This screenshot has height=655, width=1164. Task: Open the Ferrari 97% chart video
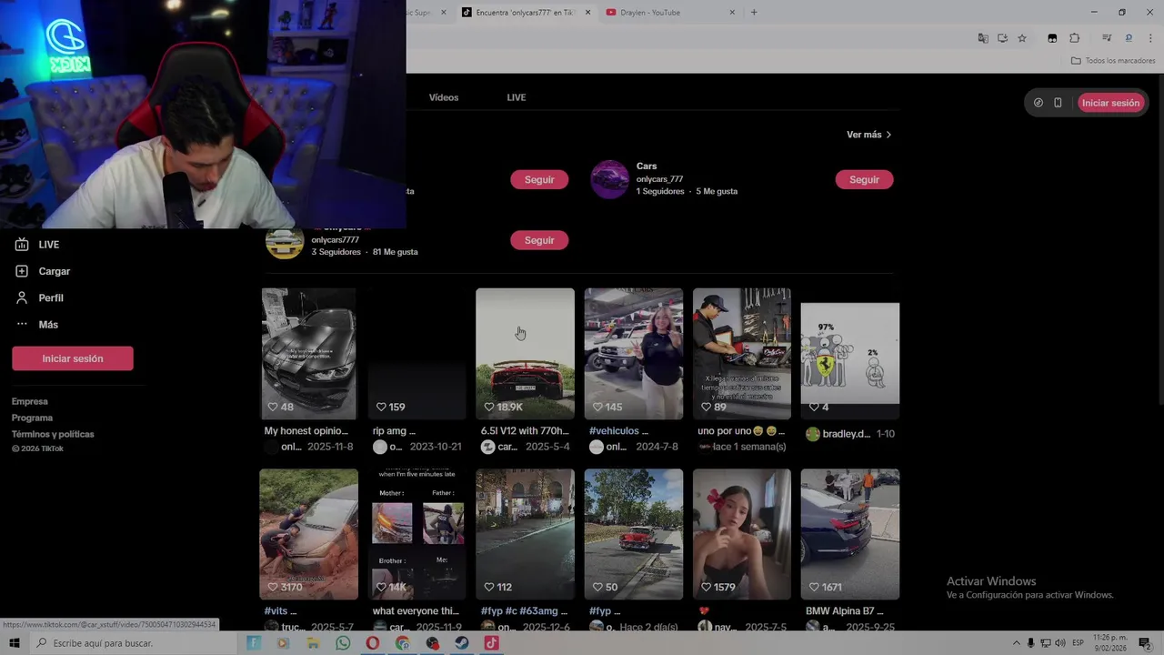[850, 354]
